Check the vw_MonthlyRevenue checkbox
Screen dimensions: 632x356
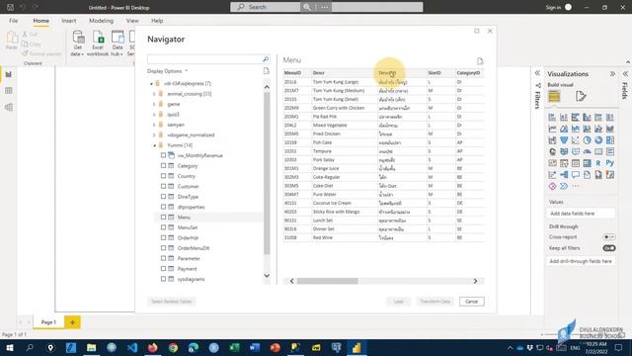coord(163,155)
